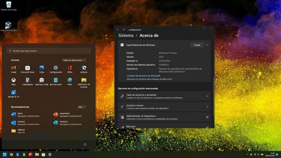Click the Windows 11 Home edition value
This screenshot has height=158, width=281.
168,53
